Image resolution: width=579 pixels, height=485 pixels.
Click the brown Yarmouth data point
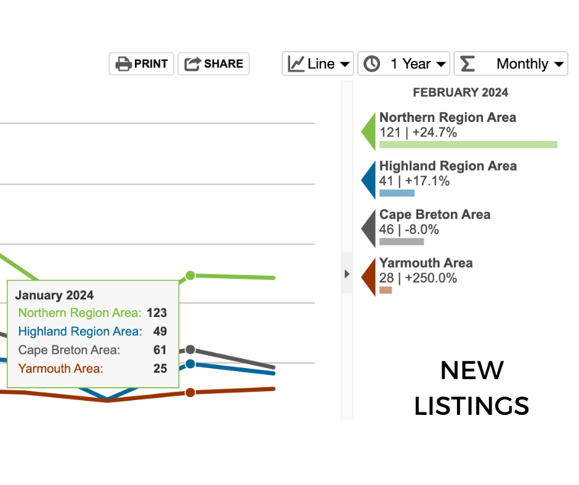point(190,392)
